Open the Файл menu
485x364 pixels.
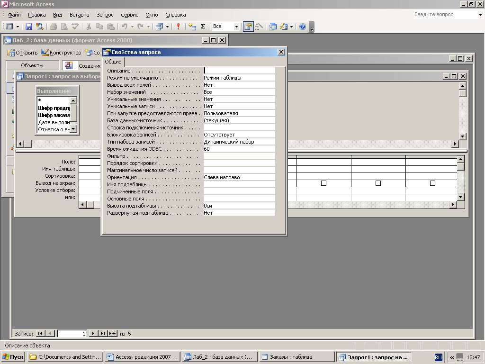pos(14,15)
